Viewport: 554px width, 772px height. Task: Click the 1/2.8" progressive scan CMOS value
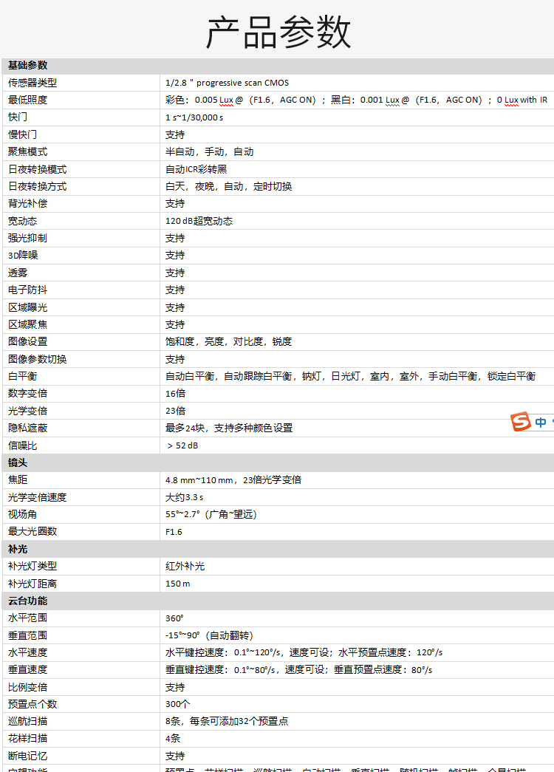click(227, 83)
